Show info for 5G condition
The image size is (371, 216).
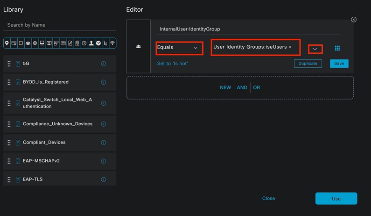(x=104, y=64)
